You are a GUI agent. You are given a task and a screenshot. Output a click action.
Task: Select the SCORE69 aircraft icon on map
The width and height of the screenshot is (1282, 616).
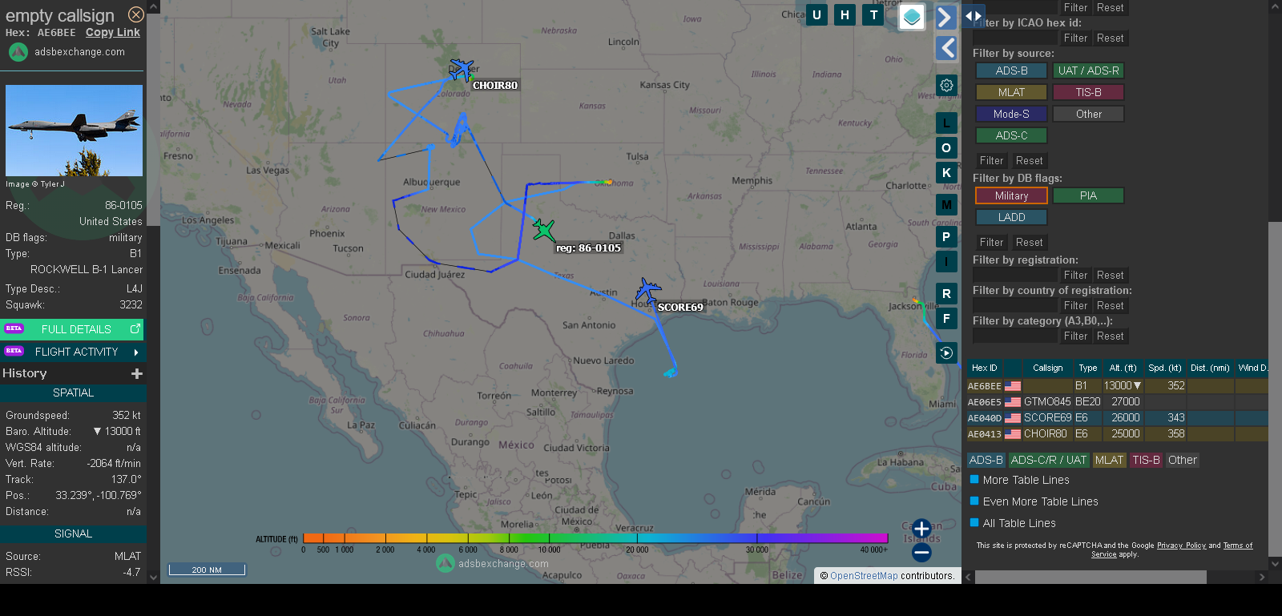coord(647,290)
